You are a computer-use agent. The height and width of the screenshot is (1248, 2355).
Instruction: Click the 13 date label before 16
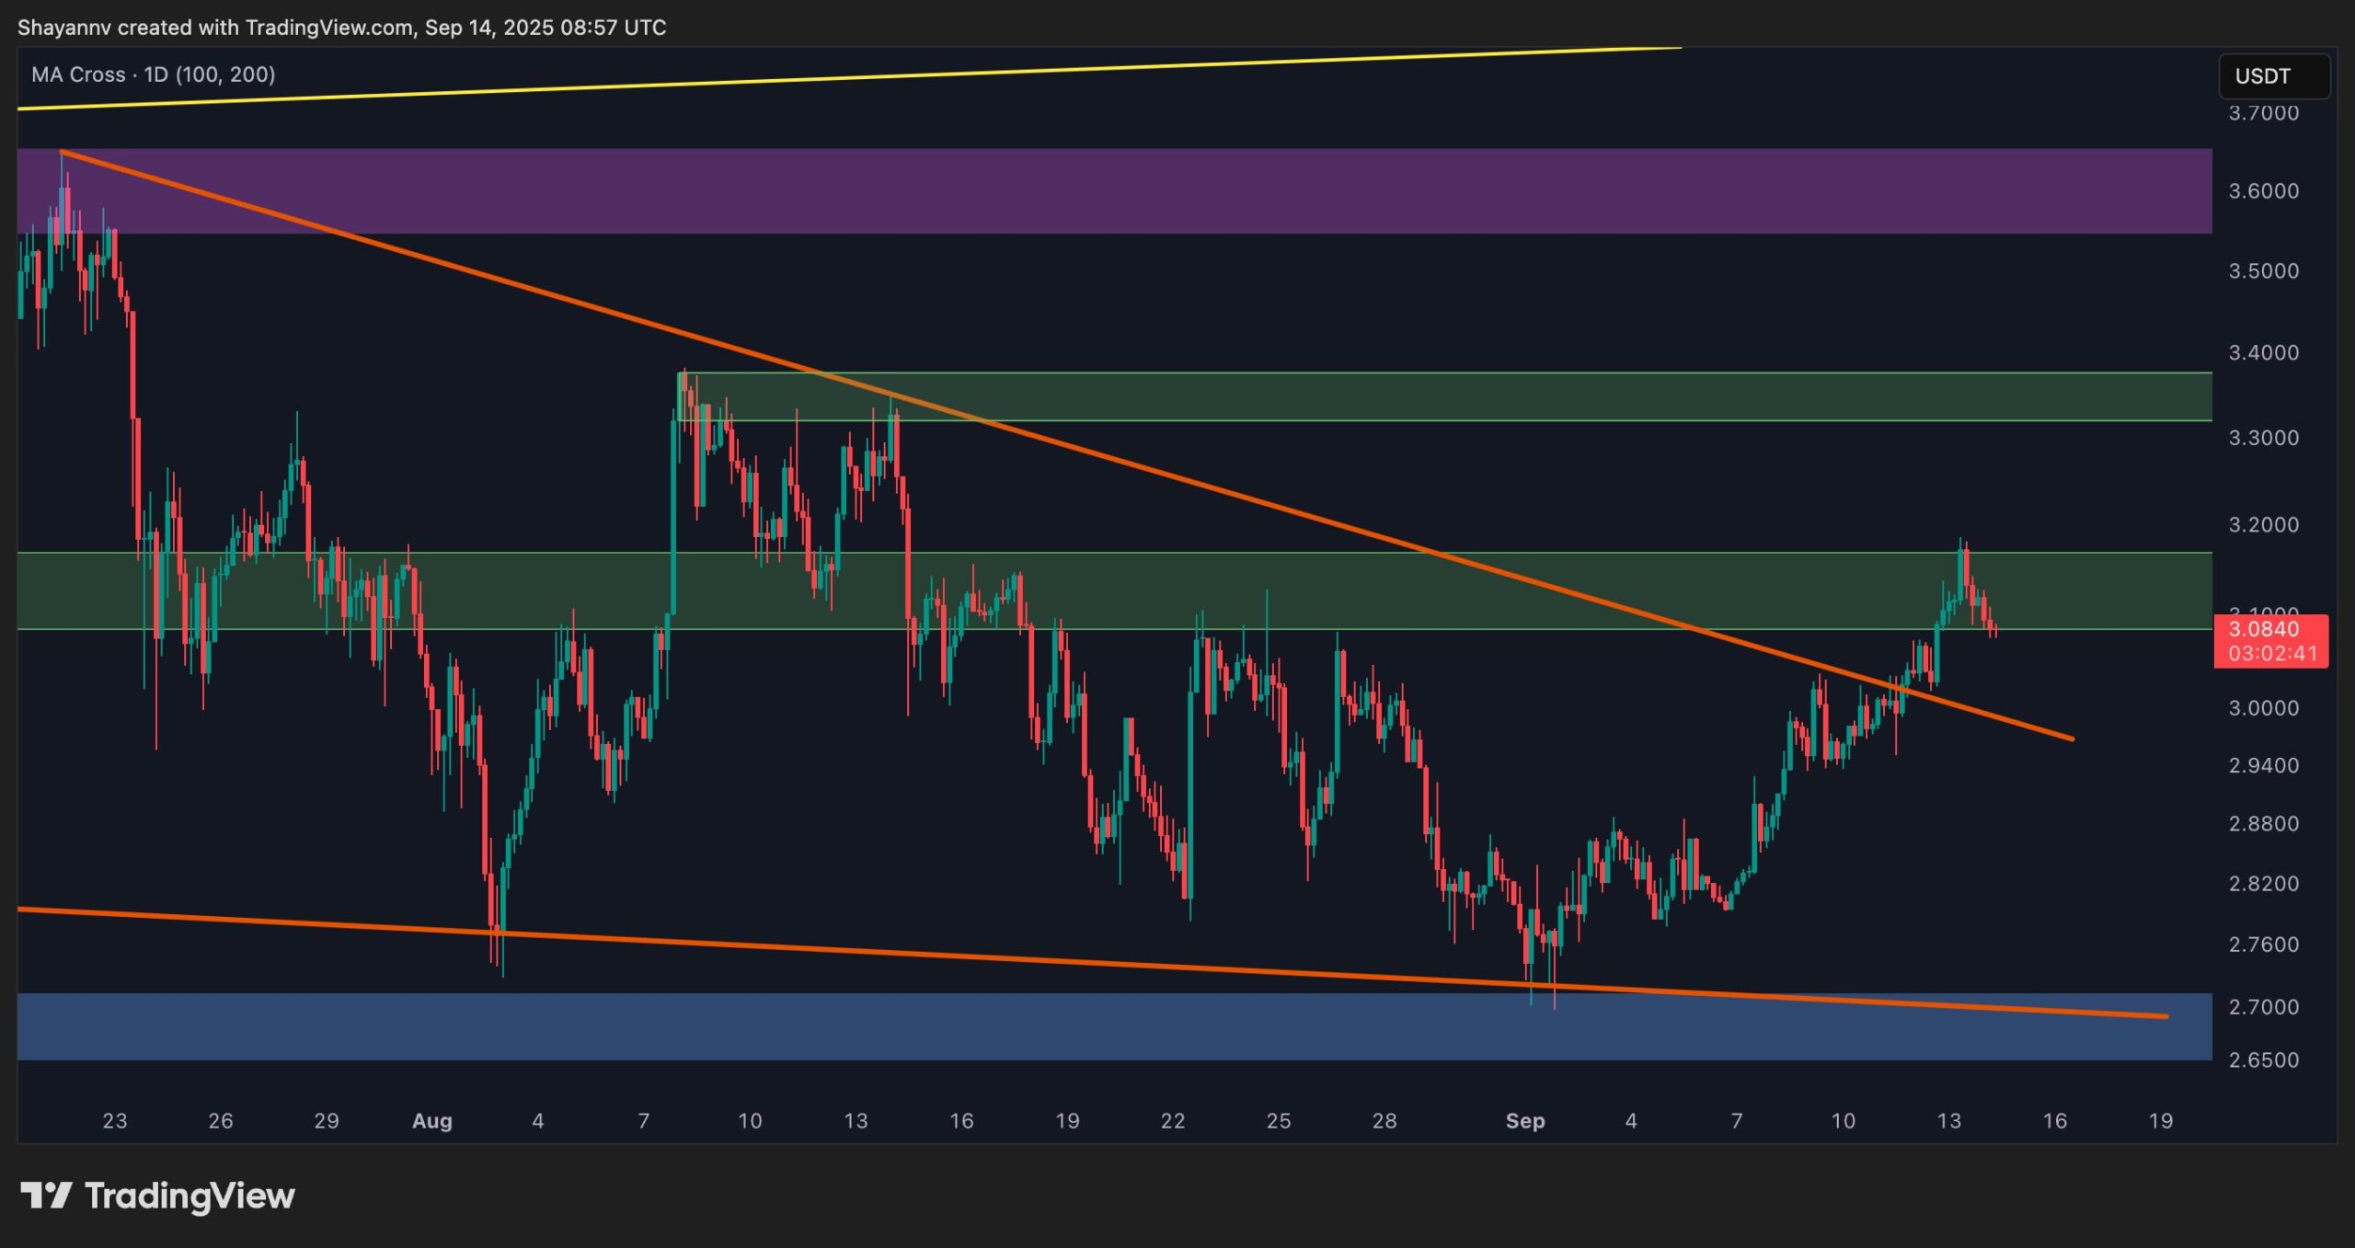1948,1121
